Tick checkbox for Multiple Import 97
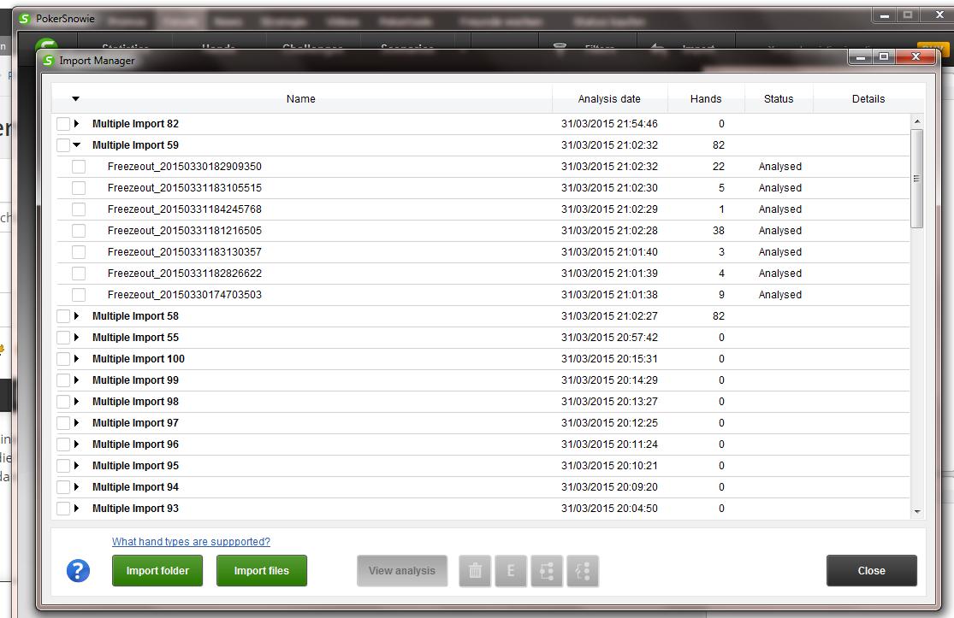The width and height of the screenshot is (954, 618). pos(63,423)
